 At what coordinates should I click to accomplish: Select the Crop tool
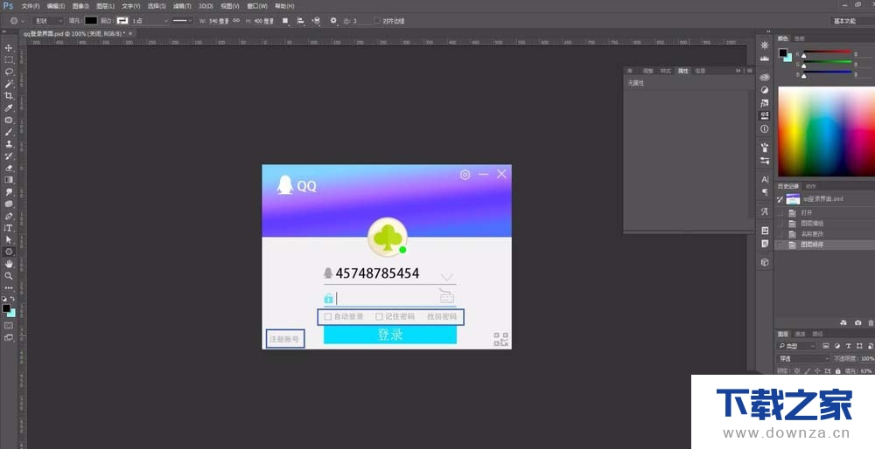point(9,96)
